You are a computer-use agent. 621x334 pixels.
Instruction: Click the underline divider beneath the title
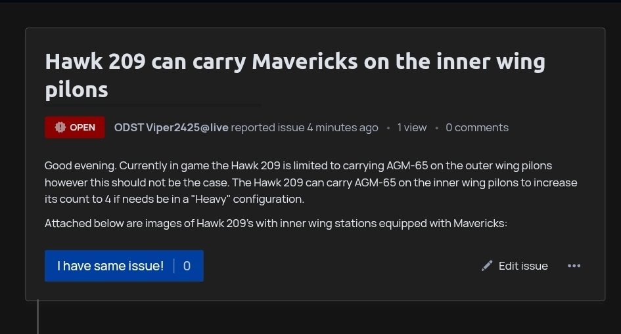click(152, 105)
